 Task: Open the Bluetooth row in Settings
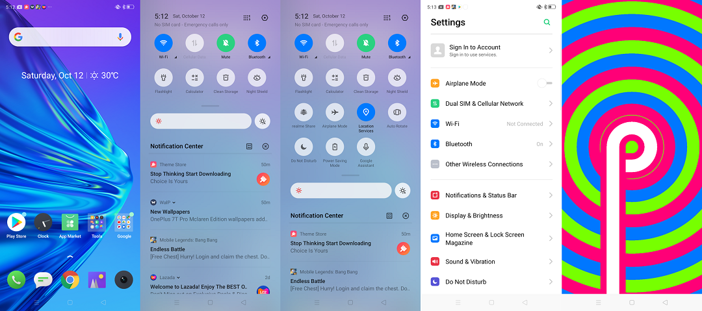[491, 144]
